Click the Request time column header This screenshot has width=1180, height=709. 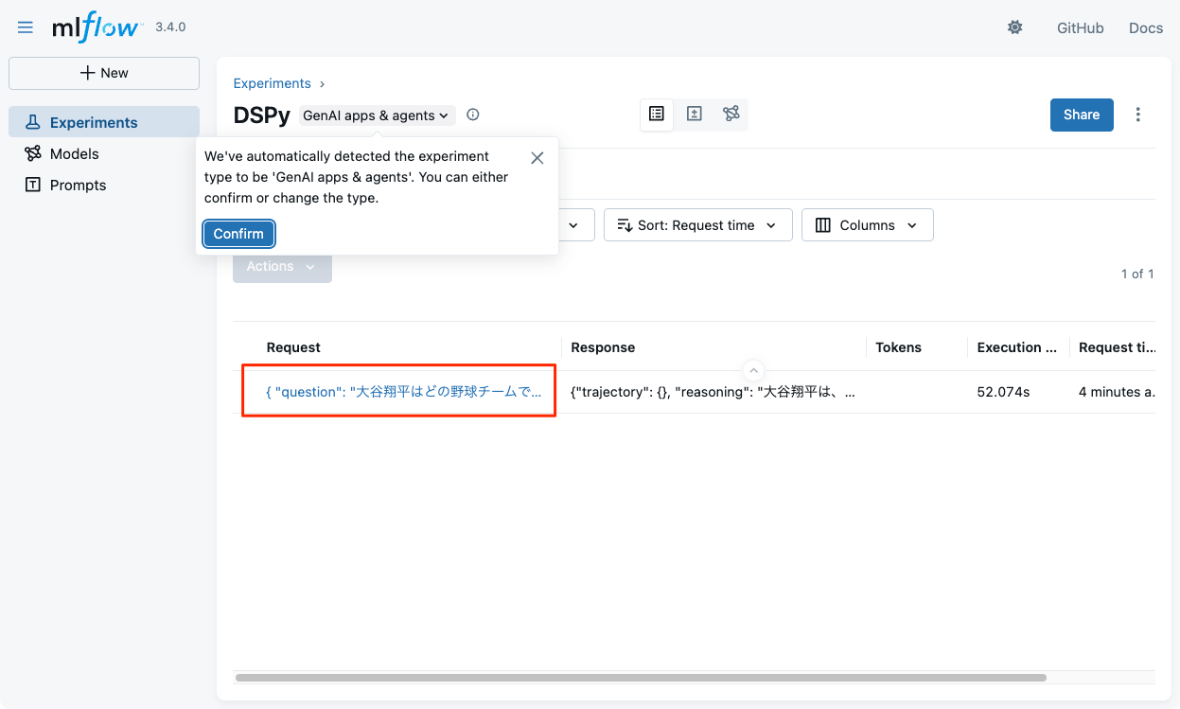pos(1117,347)
